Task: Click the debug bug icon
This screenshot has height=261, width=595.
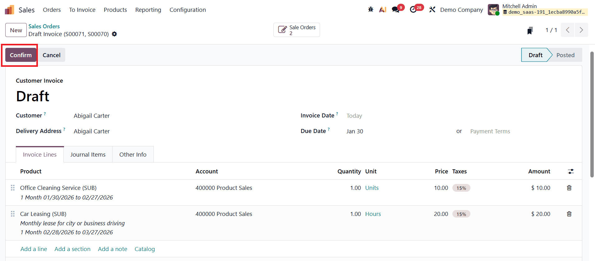Action: [x=371, y=10]
